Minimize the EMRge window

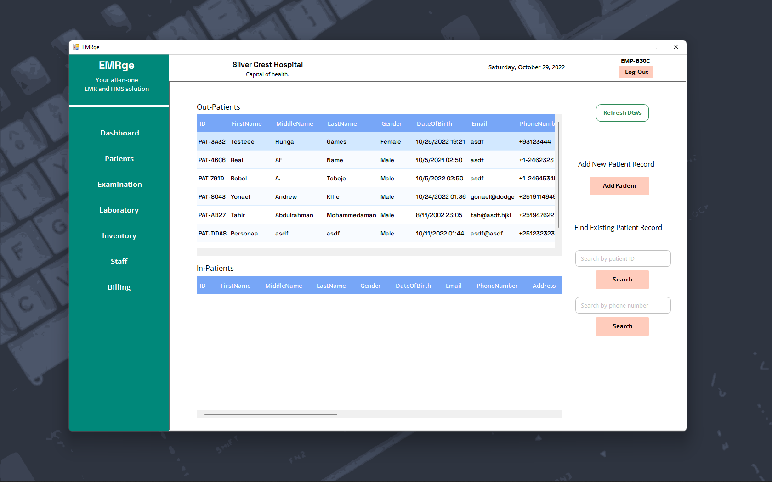point(634,47)
